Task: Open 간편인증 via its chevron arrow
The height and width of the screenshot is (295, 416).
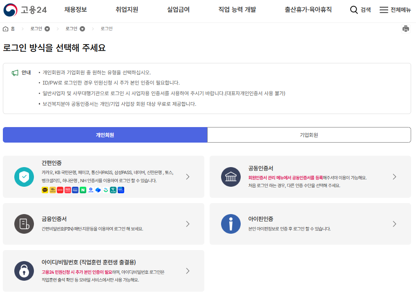Action: pyautogui.click(x=188, y=177)
